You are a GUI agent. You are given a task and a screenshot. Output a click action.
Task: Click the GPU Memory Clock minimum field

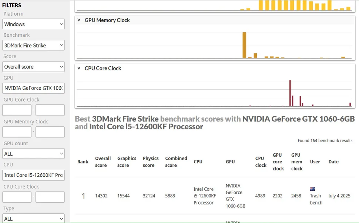17,132
